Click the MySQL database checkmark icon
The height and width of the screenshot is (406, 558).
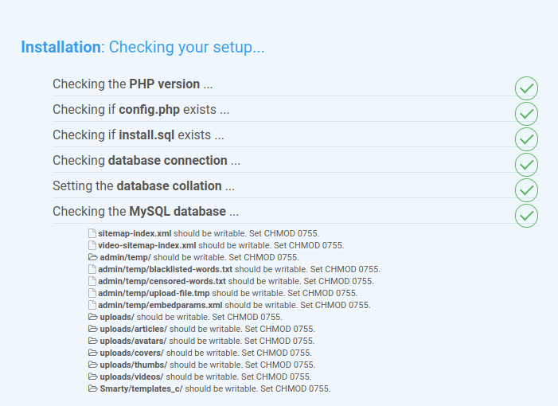click(x=526, y=216)
